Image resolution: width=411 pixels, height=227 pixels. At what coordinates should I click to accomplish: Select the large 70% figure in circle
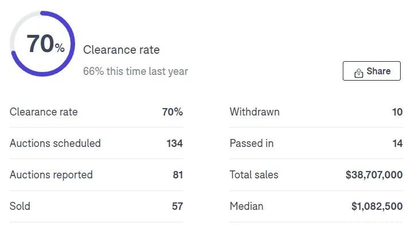click(x=45, y=43)
